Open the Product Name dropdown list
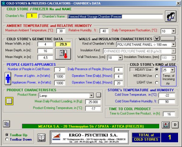 tap(91, 95)
